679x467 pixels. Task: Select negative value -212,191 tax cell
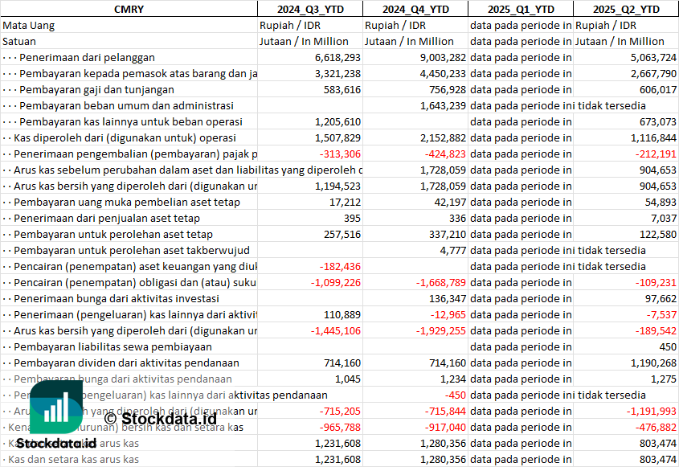click(626, 154)
